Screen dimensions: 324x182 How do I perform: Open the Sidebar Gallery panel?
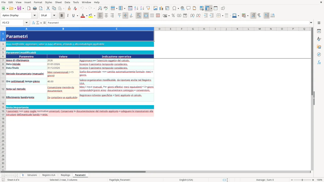tap(319, 47)
